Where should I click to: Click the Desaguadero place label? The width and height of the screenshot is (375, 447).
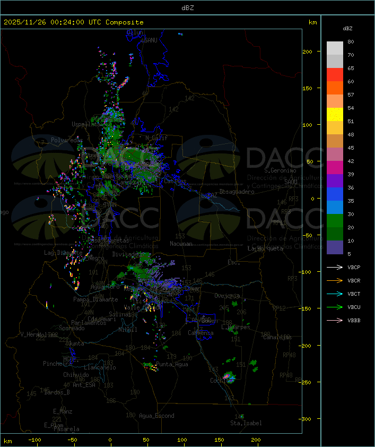tap(237, 192)
